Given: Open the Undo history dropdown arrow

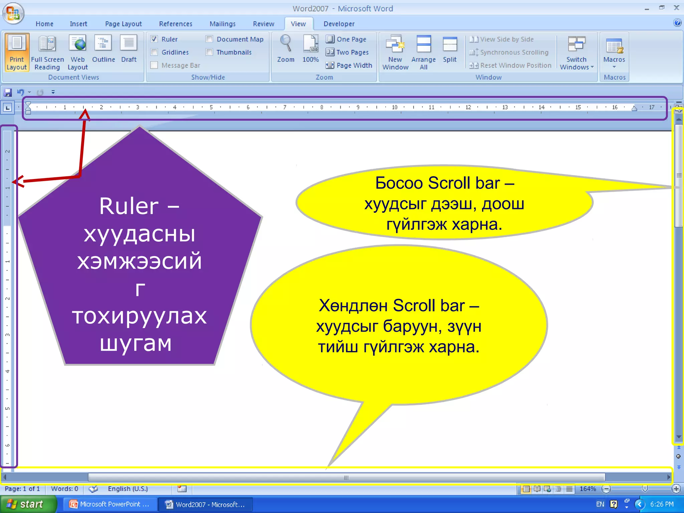Looking at the screenshot, I should (x=30, y=92).
